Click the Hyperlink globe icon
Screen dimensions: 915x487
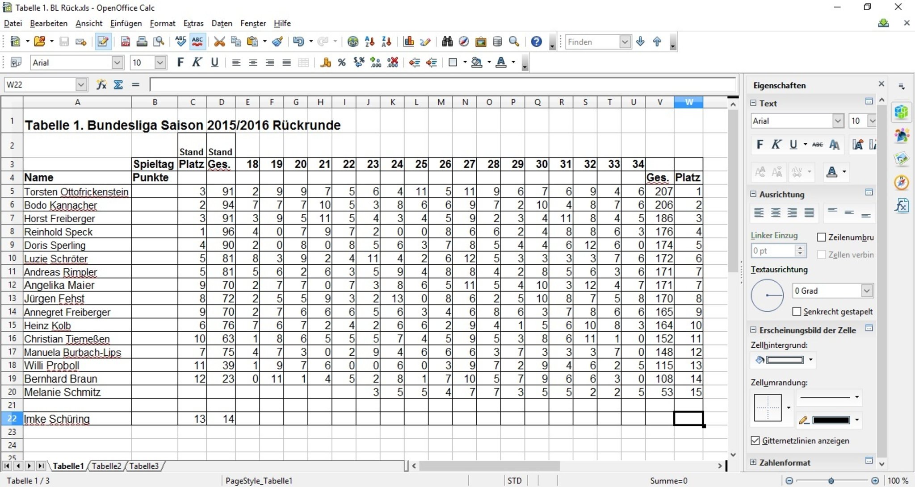coord(353,42)
